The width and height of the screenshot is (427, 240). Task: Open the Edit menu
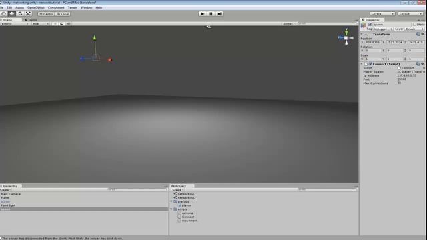[9, 7]
